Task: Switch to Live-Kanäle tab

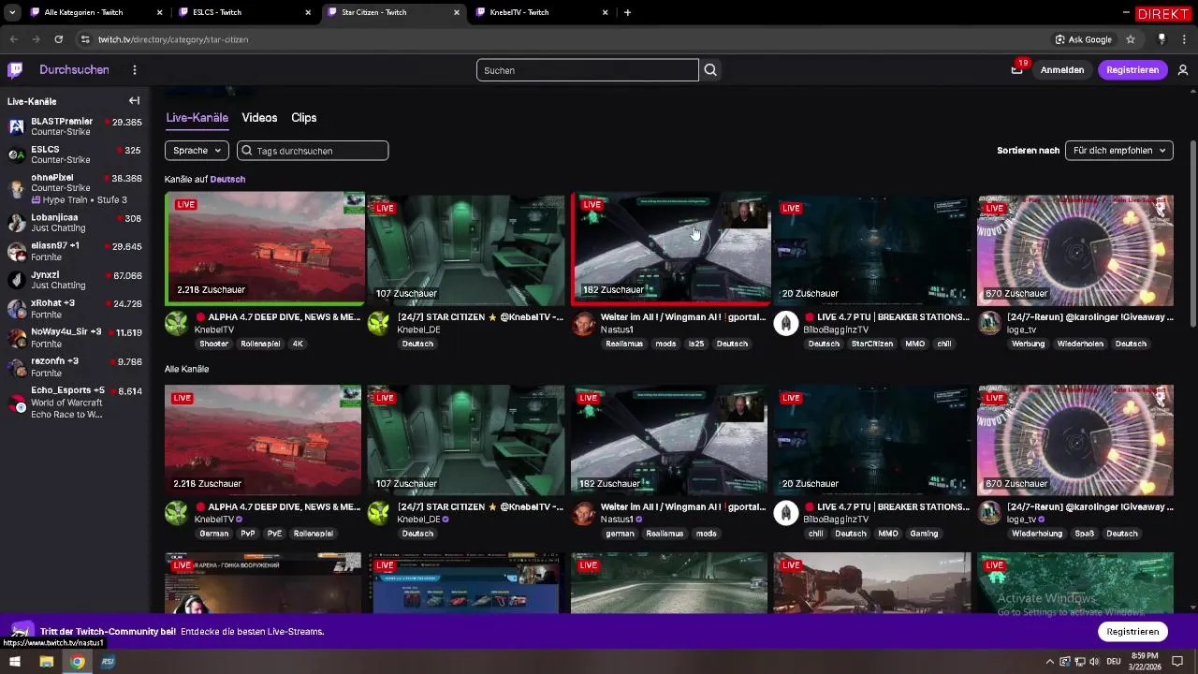Action: coord(197,118)
